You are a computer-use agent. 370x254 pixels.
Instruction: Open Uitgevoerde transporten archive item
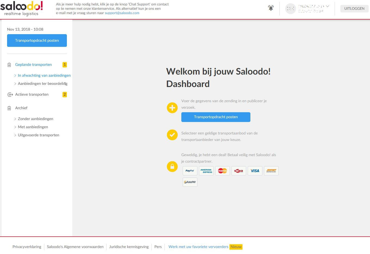coord(39,135)
